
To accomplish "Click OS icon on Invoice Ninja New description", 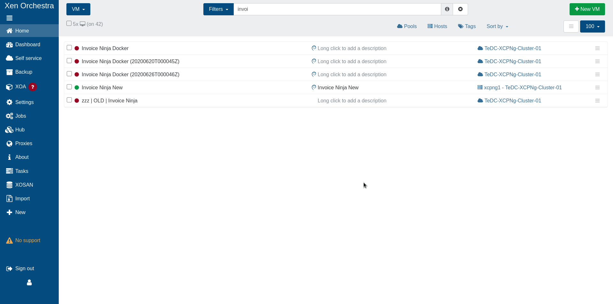I will click(x=314, y=87).
